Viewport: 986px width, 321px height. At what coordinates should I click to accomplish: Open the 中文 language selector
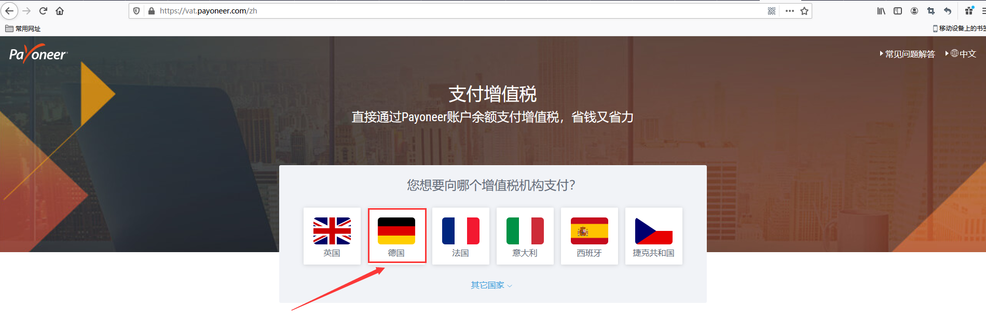(961, 54)
